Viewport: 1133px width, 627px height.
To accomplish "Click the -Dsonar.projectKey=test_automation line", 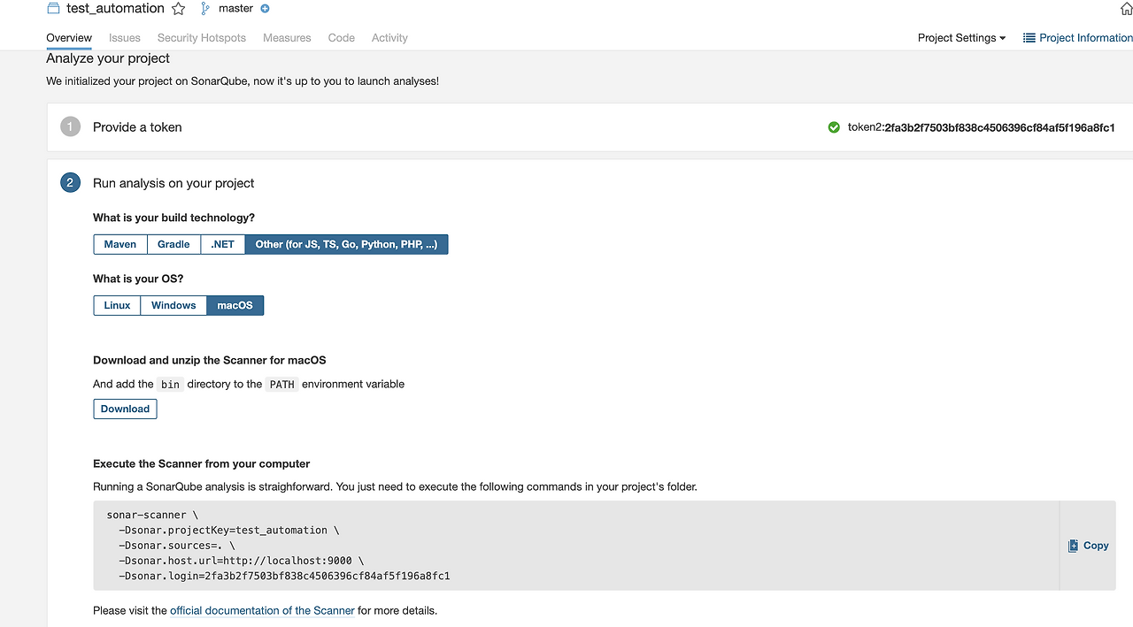I will pos(228,530).
